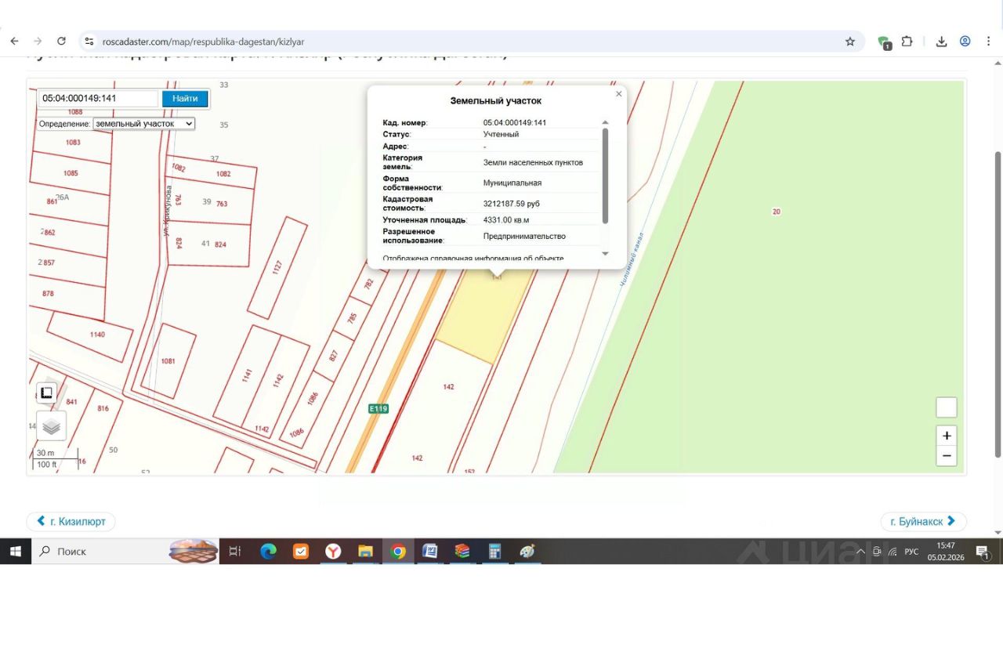The width and height of the screenshot is (1003, 648).
Task: Toggle the map measure tool icon
Action: click(x=47, y=393)
